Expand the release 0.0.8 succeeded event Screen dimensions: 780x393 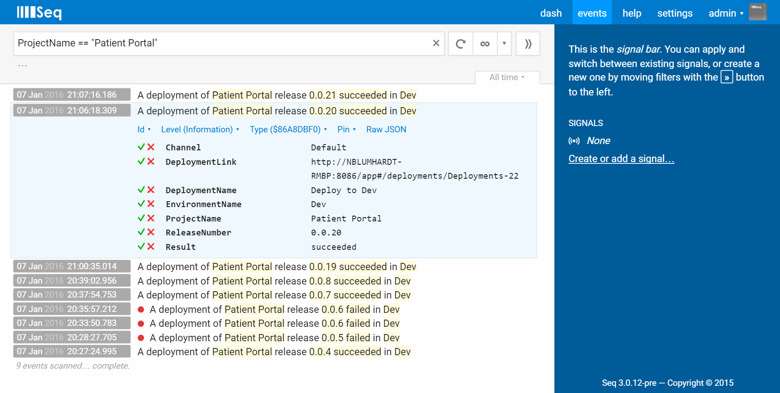275,281
